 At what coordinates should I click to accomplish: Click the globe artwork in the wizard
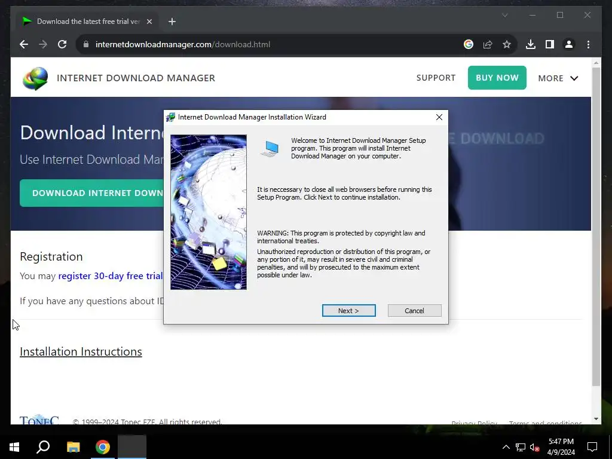tap(209, 212)
